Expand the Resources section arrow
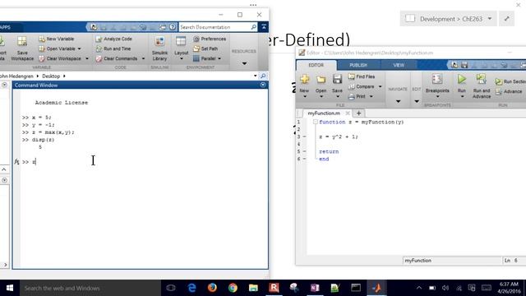 (x=244, y=63)
